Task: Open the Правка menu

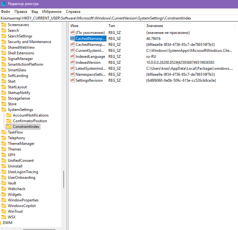Action: point(21,12)
